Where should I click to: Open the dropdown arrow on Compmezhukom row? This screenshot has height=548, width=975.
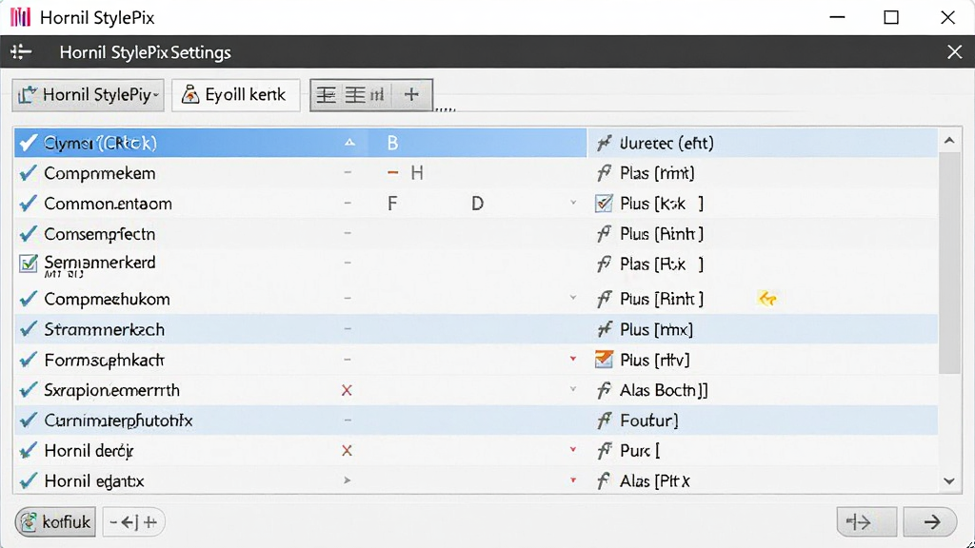572,298
